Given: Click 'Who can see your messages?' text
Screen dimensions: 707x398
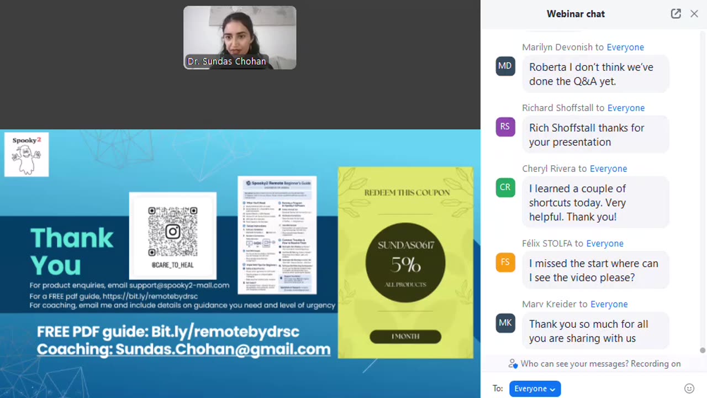Looking at the screenshot, I should [x=574, y=364].
